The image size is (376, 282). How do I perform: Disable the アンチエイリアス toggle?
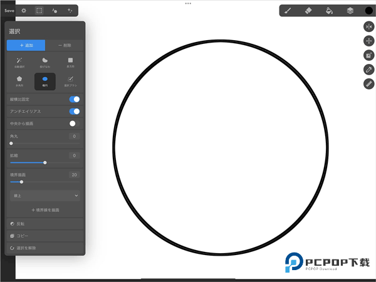click(x=75, y=112)
